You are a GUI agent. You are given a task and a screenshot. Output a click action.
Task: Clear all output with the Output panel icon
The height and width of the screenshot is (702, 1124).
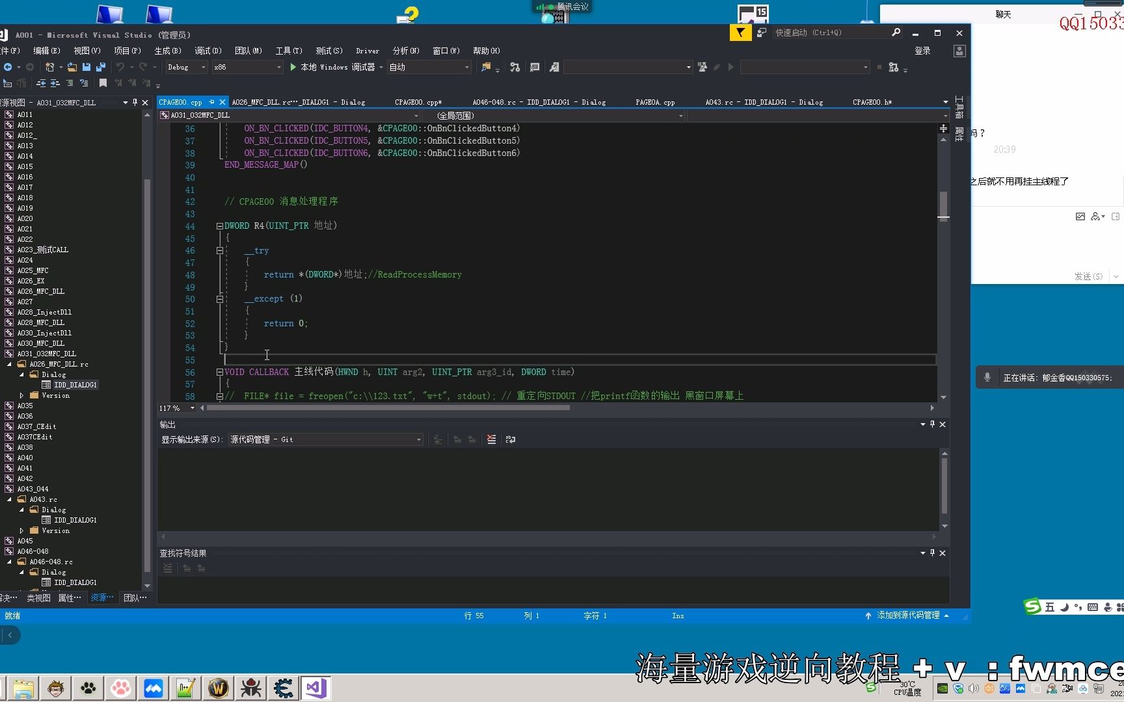(x=491, y=439)
